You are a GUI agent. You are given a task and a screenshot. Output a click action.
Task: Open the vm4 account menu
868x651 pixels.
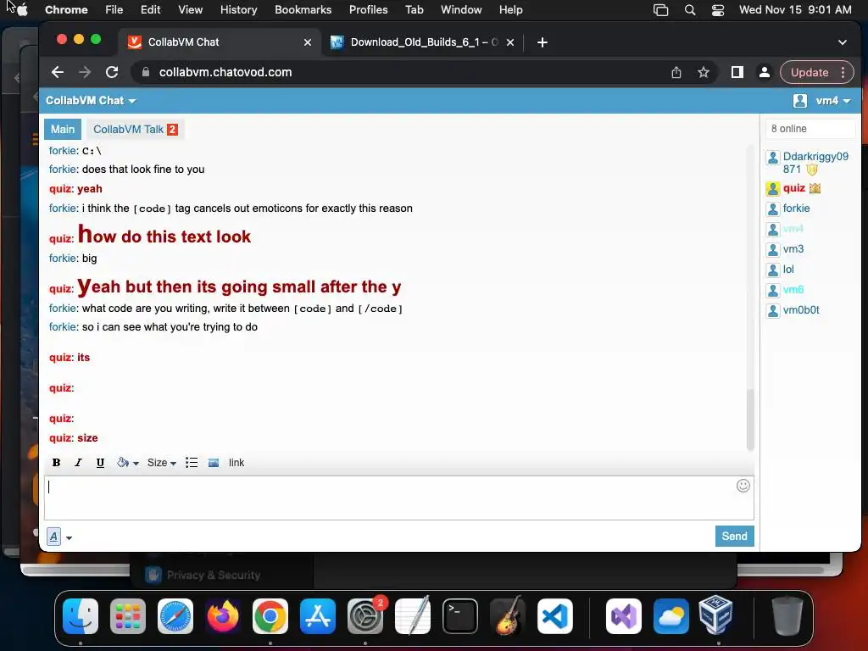832,101
